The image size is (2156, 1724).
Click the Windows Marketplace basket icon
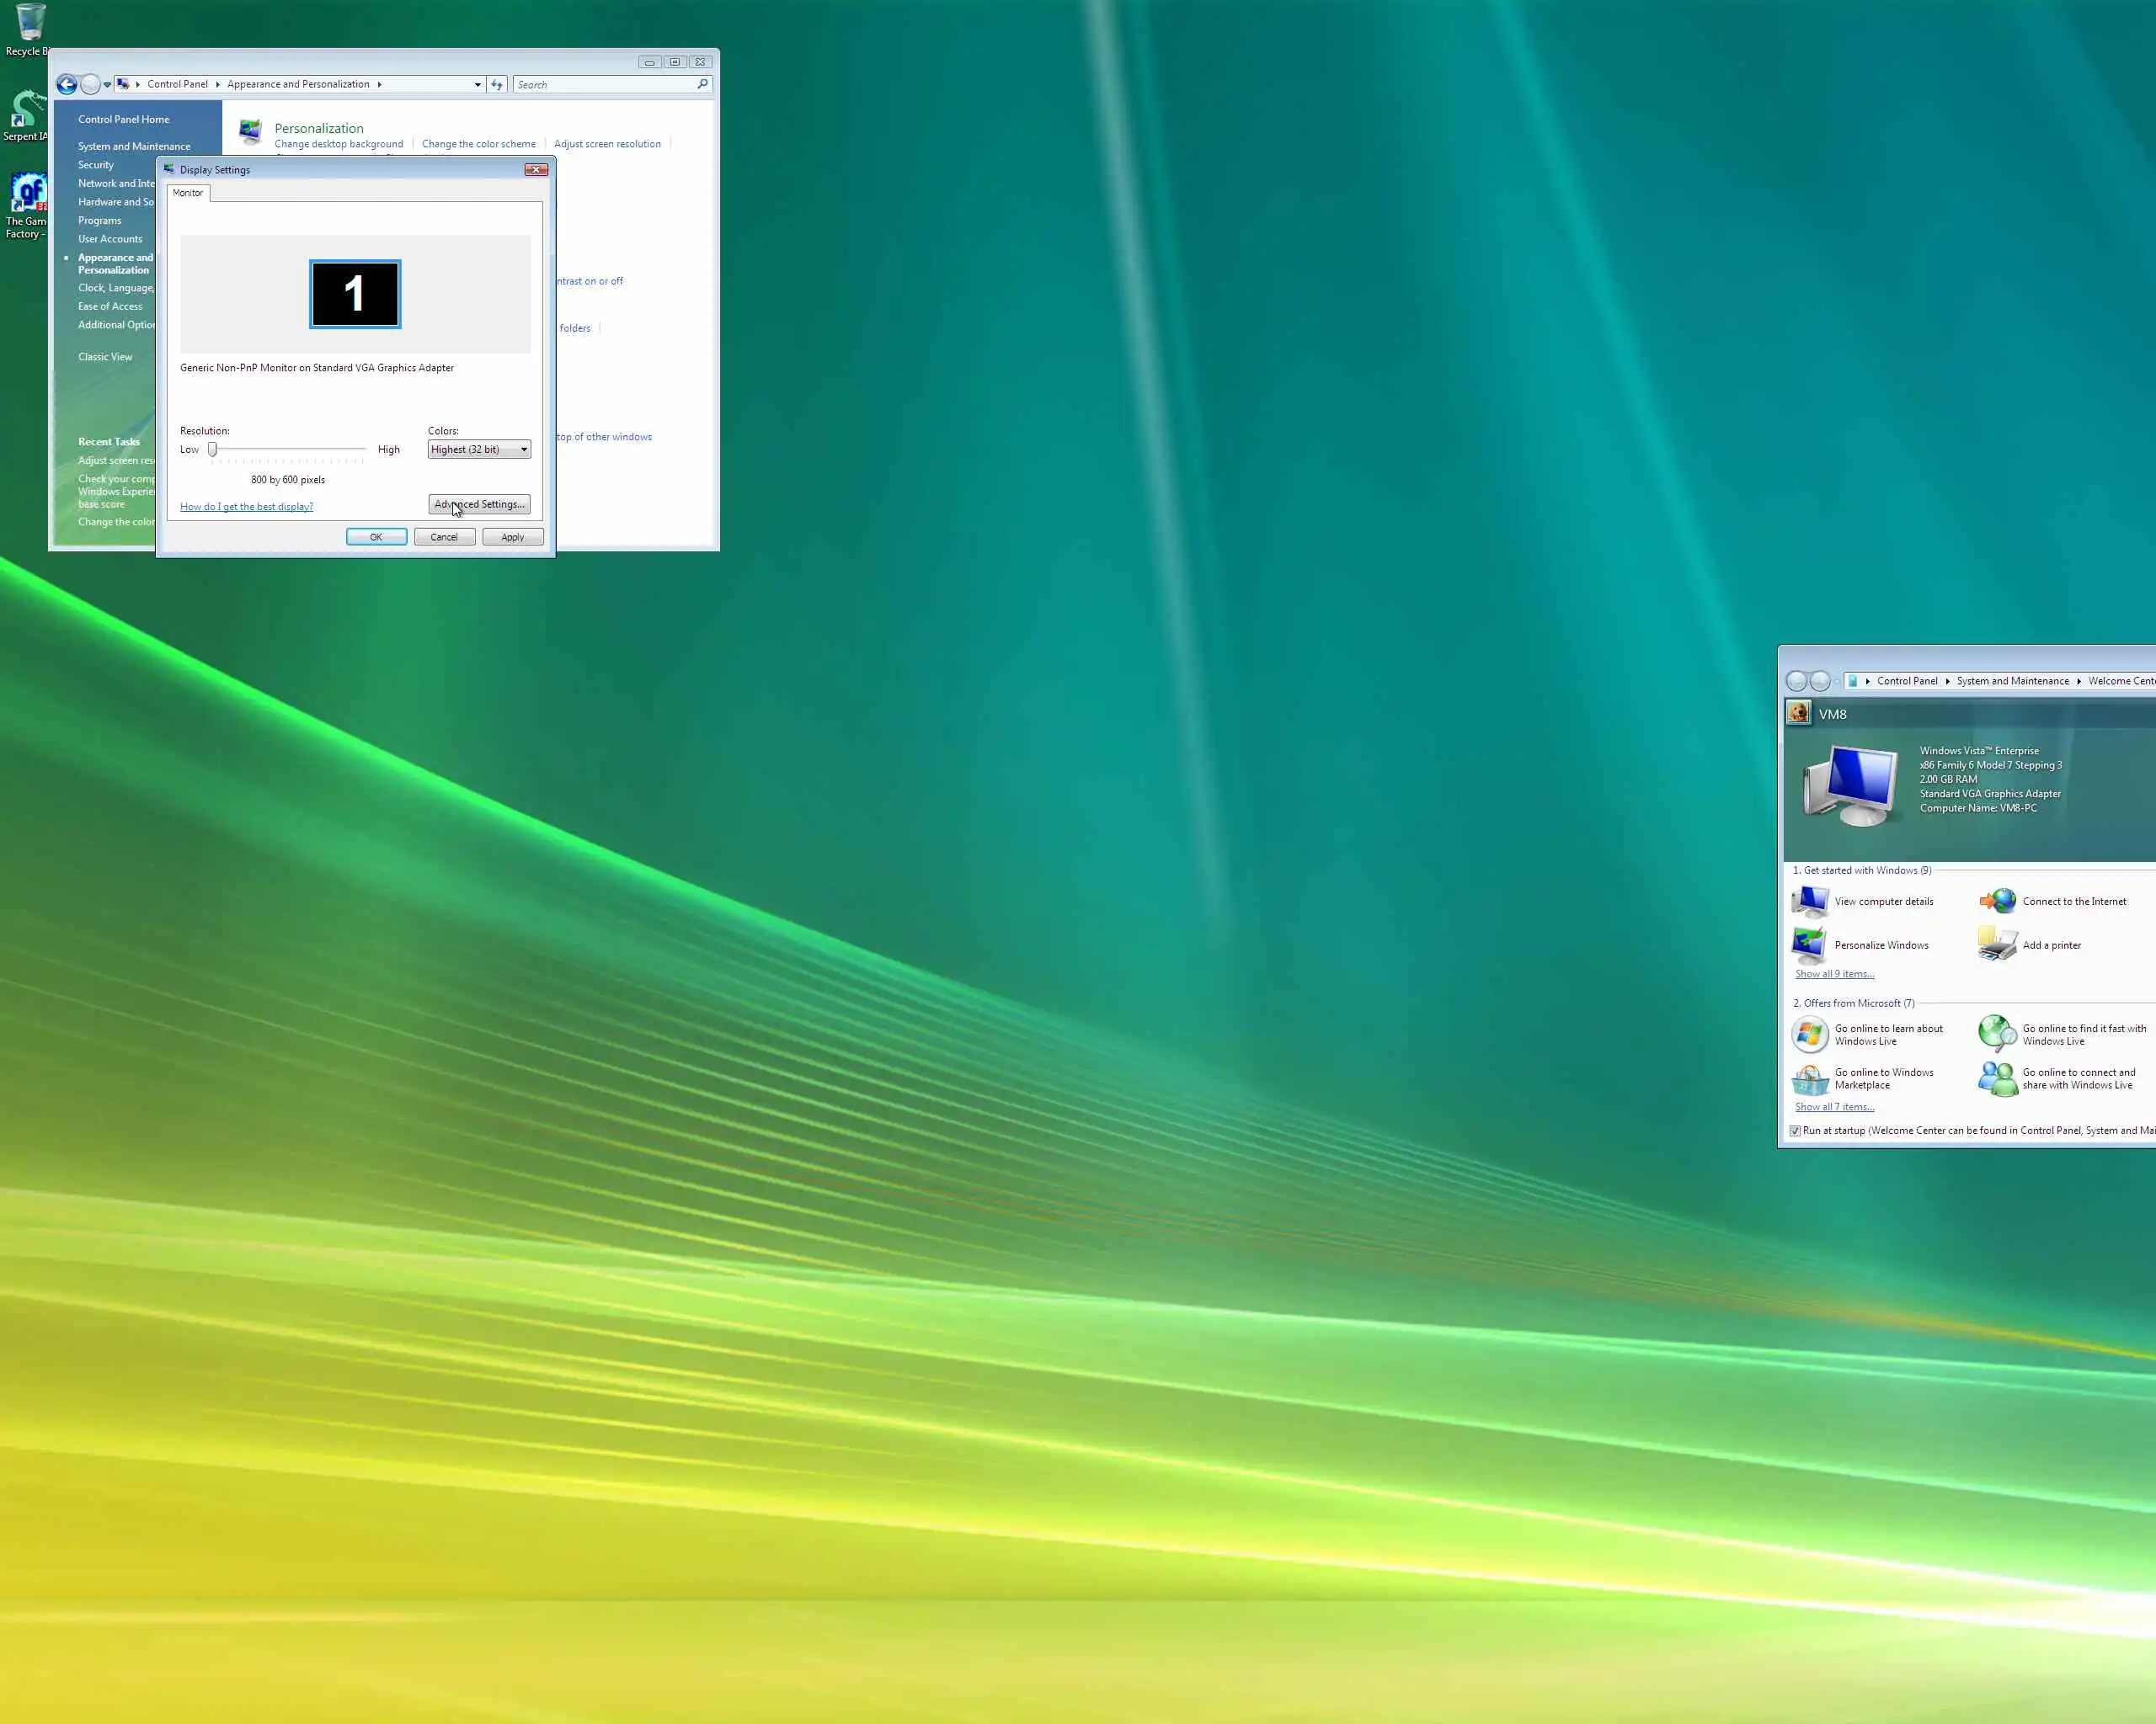(x=1809, y=1079)
